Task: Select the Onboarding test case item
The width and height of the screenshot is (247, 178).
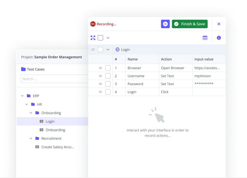Action: 55,130
